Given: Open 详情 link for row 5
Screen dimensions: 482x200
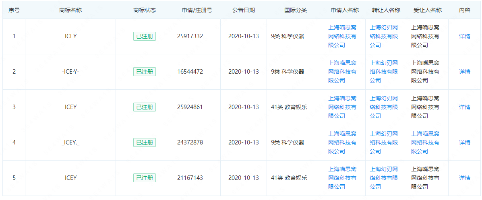Looking at the screenshot, I should pyautogui.click(x=464, y=178).
